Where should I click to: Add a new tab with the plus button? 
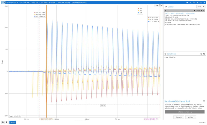(6, 122)
